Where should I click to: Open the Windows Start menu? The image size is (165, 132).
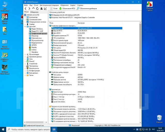tap(3, 129)
